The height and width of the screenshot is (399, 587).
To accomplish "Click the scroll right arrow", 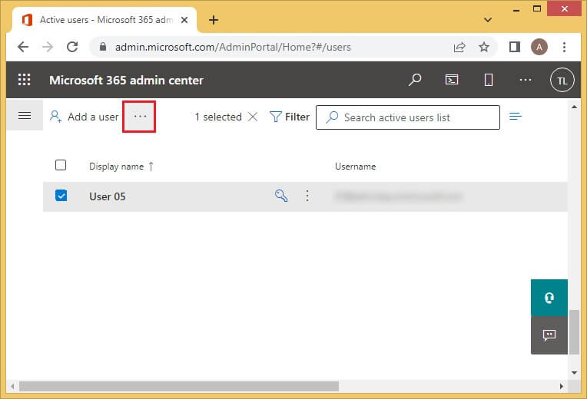I will tap(561, 386).
